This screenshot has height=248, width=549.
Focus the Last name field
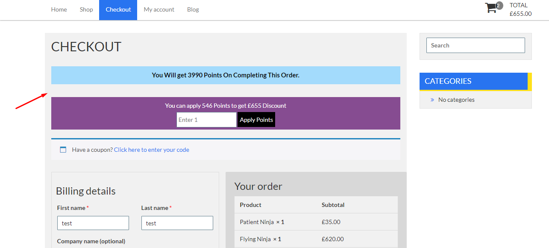[x=177, y=223]
